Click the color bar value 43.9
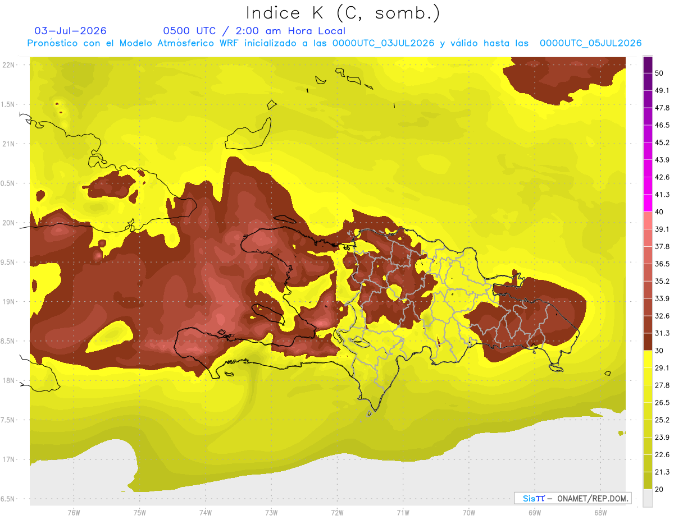 coord(662,160)
